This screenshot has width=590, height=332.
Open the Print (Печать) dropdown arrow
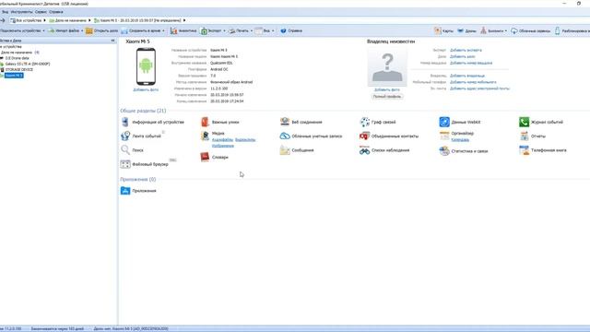[x=252, y=30]
